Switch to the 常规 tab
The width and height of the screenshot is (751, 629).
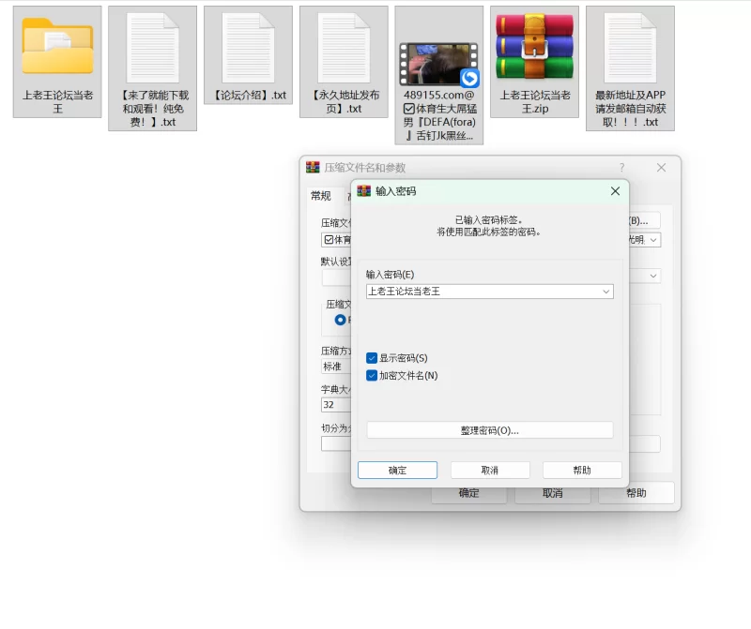pyautogui.click(x=321, y=196)
